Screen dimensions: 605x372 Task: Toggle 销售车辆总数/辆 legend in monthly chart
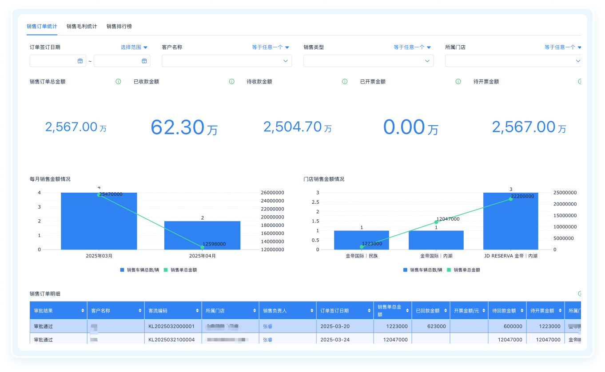point(139,269)
